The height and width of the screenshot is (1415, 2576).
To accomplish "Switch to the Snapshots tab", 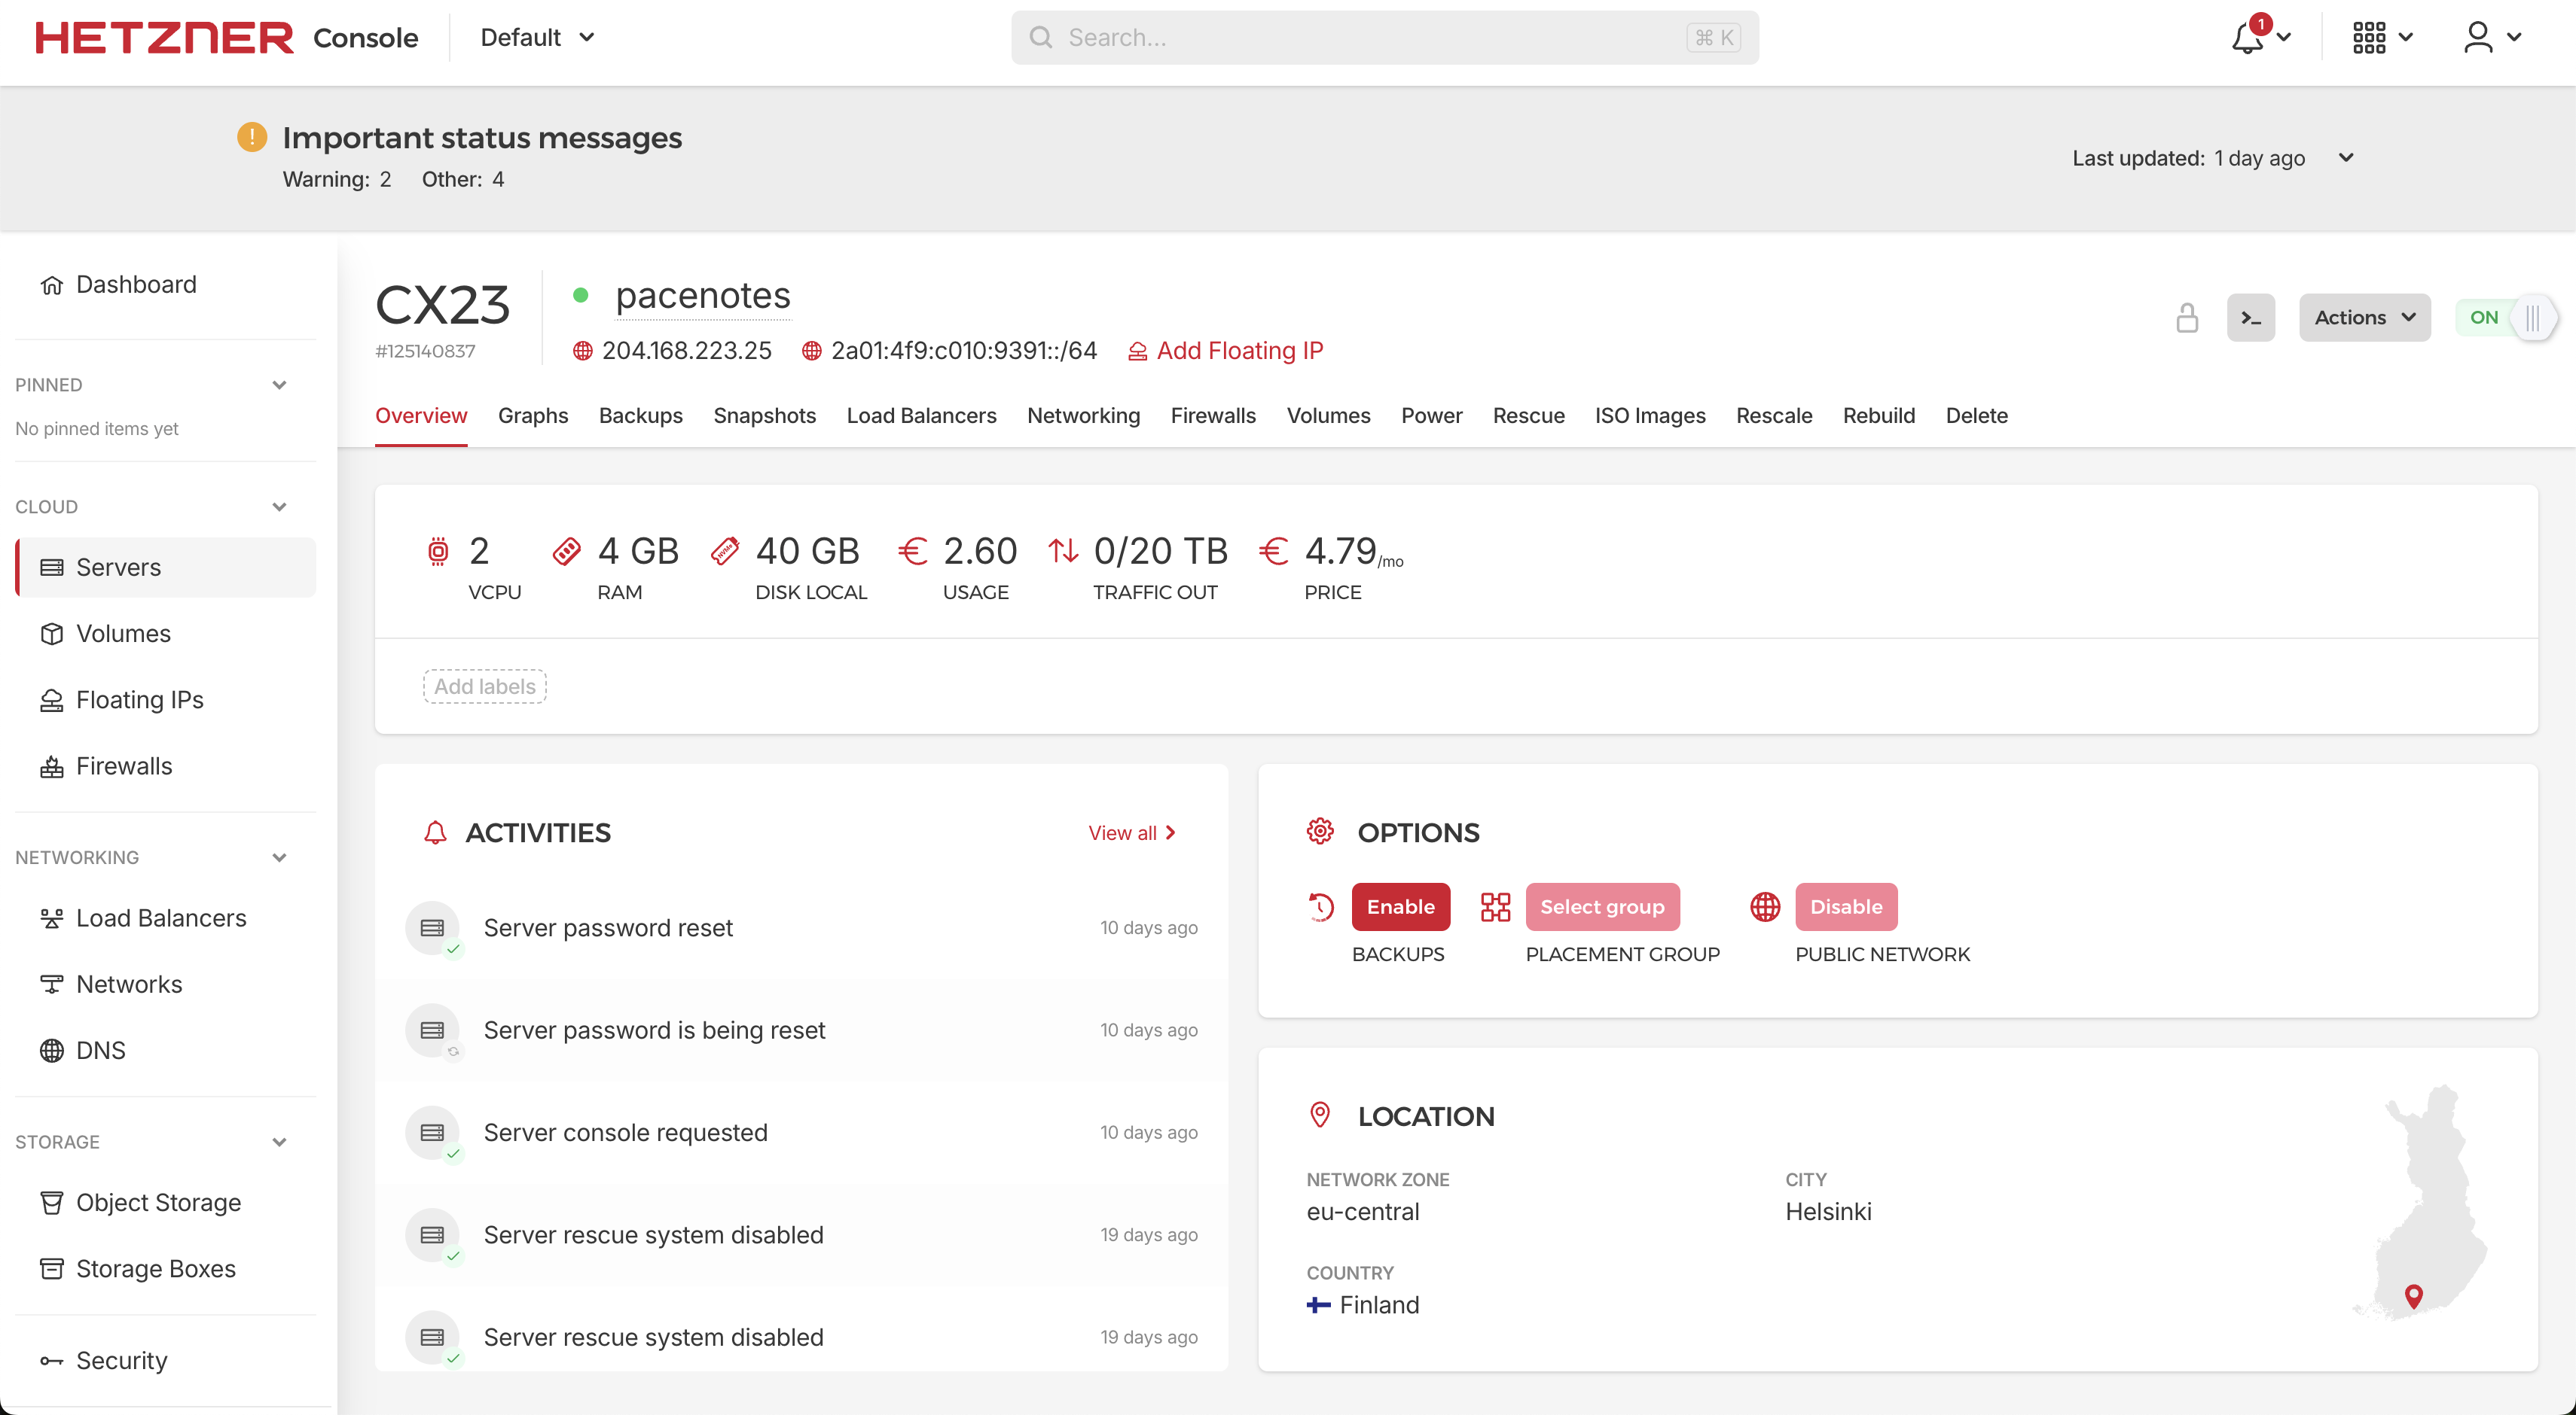I will (765, 415).
